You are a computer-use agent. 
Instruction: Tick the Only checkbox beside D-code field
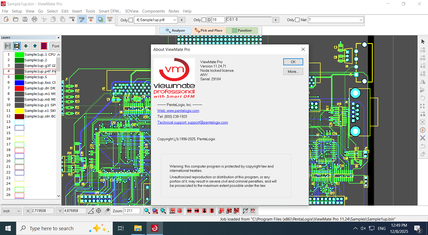204,20
